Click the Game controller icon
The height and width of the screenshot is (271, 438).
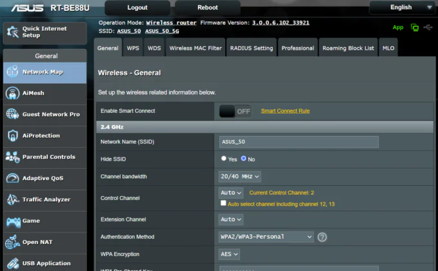[x=13, y=222]
